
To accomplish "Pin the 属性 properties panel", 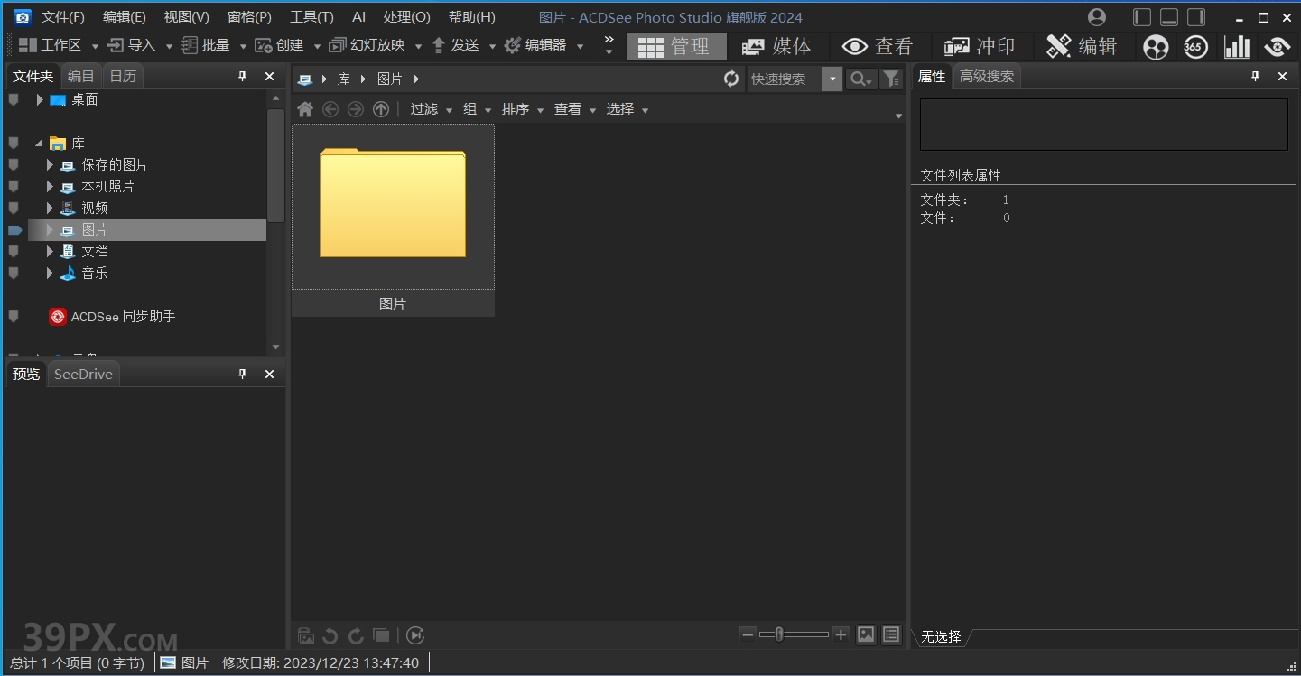I will [1255, 77].
